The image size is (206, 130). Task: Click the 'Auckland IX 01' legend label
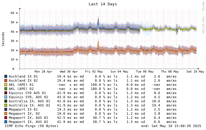click(x=23, y=76)
